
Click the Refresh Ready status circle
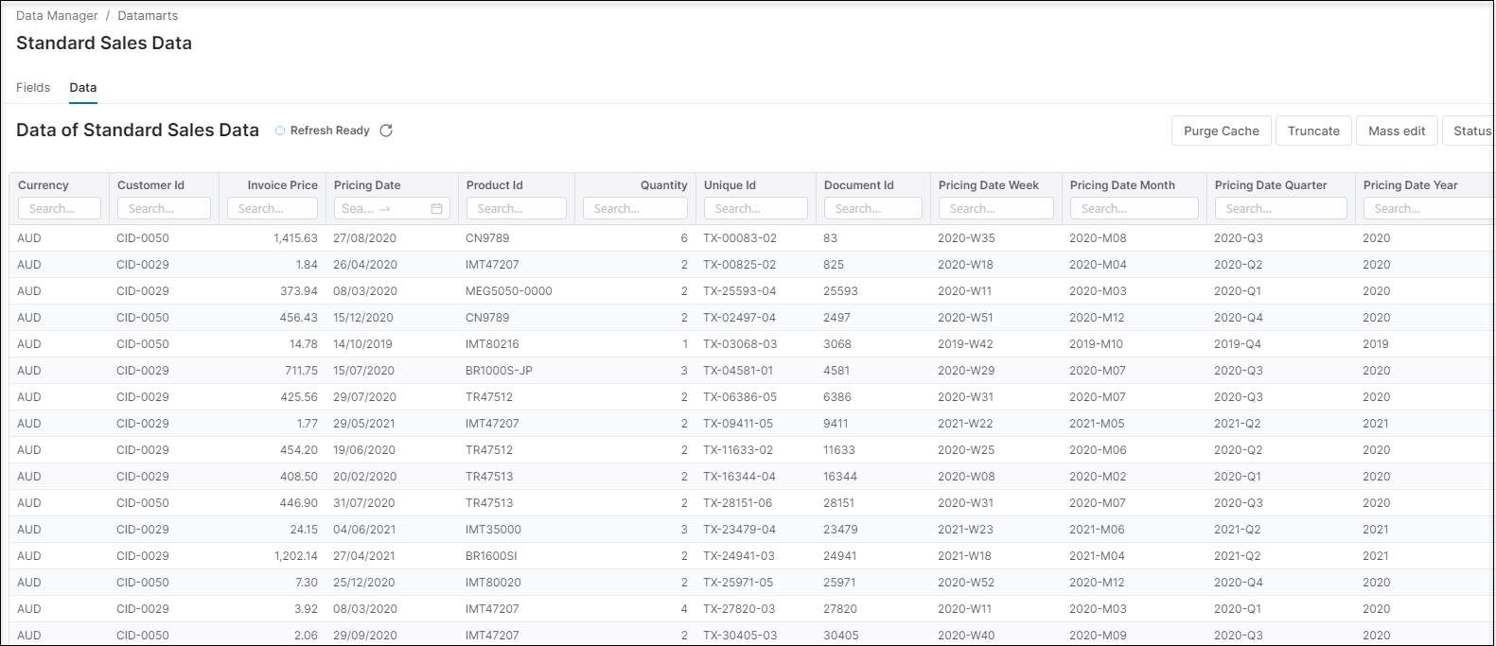point(280,131)
